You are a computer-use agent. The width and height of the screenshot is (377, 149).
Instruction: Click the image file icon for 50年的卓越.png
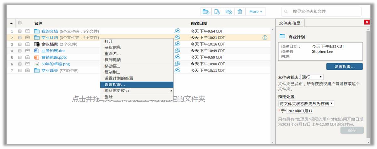pos(36,64)
